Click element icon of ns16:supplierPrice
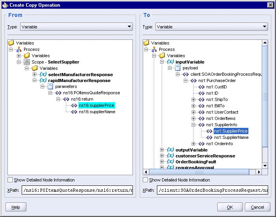276x217 pixels. point(74,105)
